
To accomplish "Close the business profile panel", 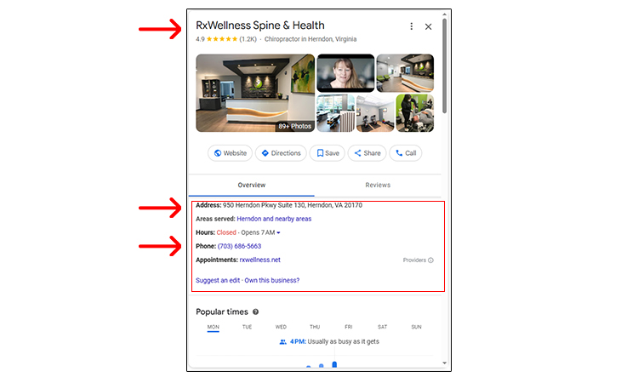I will point(428,26).
